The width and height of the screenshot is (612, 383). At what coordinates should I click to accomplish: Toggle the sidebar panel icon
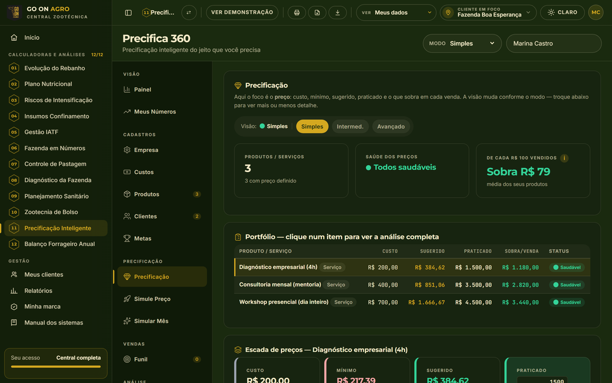(x=128, y=12)
